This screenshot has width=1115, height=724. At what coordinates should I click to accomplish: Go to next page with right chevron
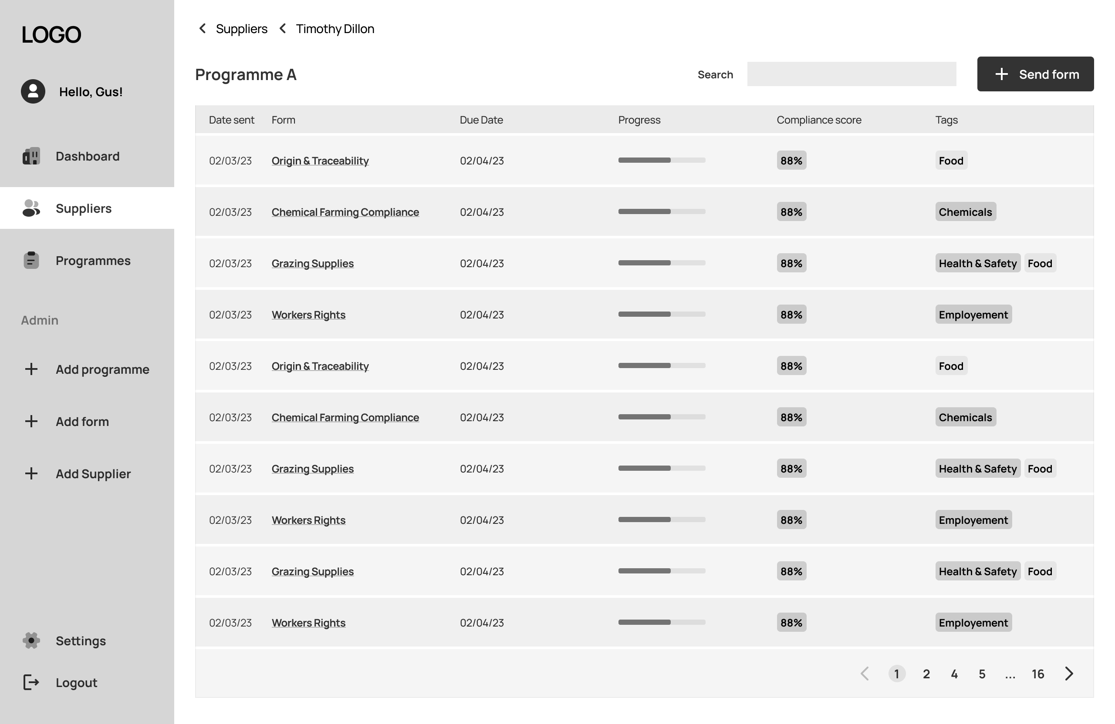point(1069,674)
